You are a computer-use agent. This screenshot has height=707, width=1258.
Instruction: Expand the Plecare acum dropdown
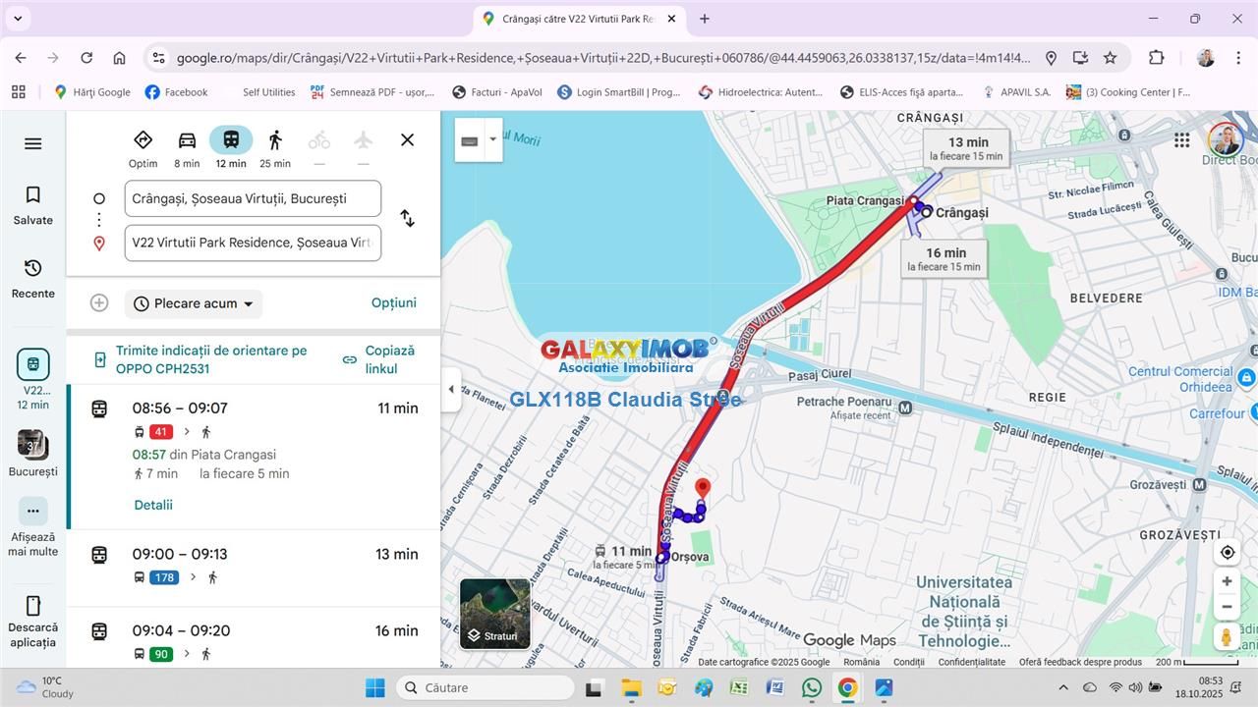(x=194, y=303)
